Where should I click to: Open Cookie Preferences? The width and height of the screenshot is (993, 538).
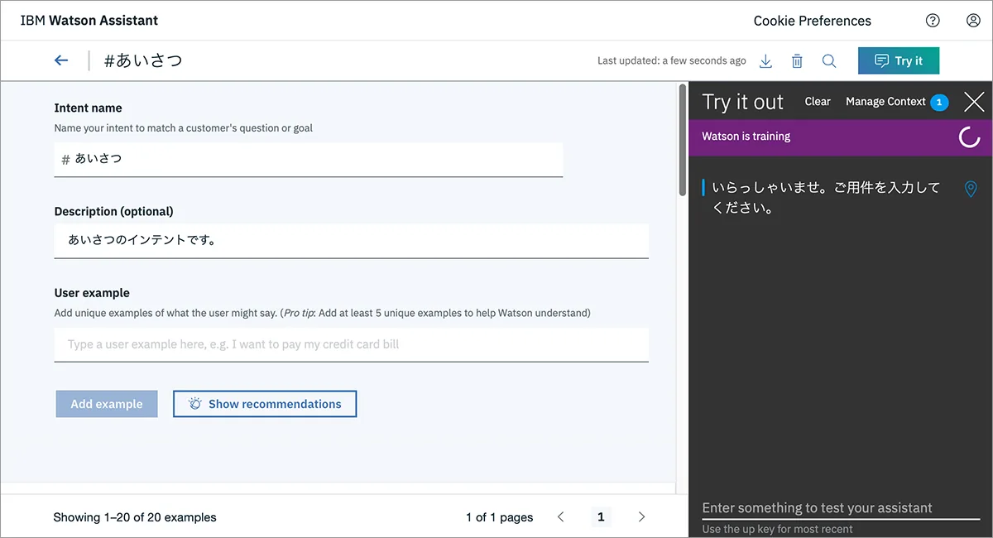pos(812,21)
